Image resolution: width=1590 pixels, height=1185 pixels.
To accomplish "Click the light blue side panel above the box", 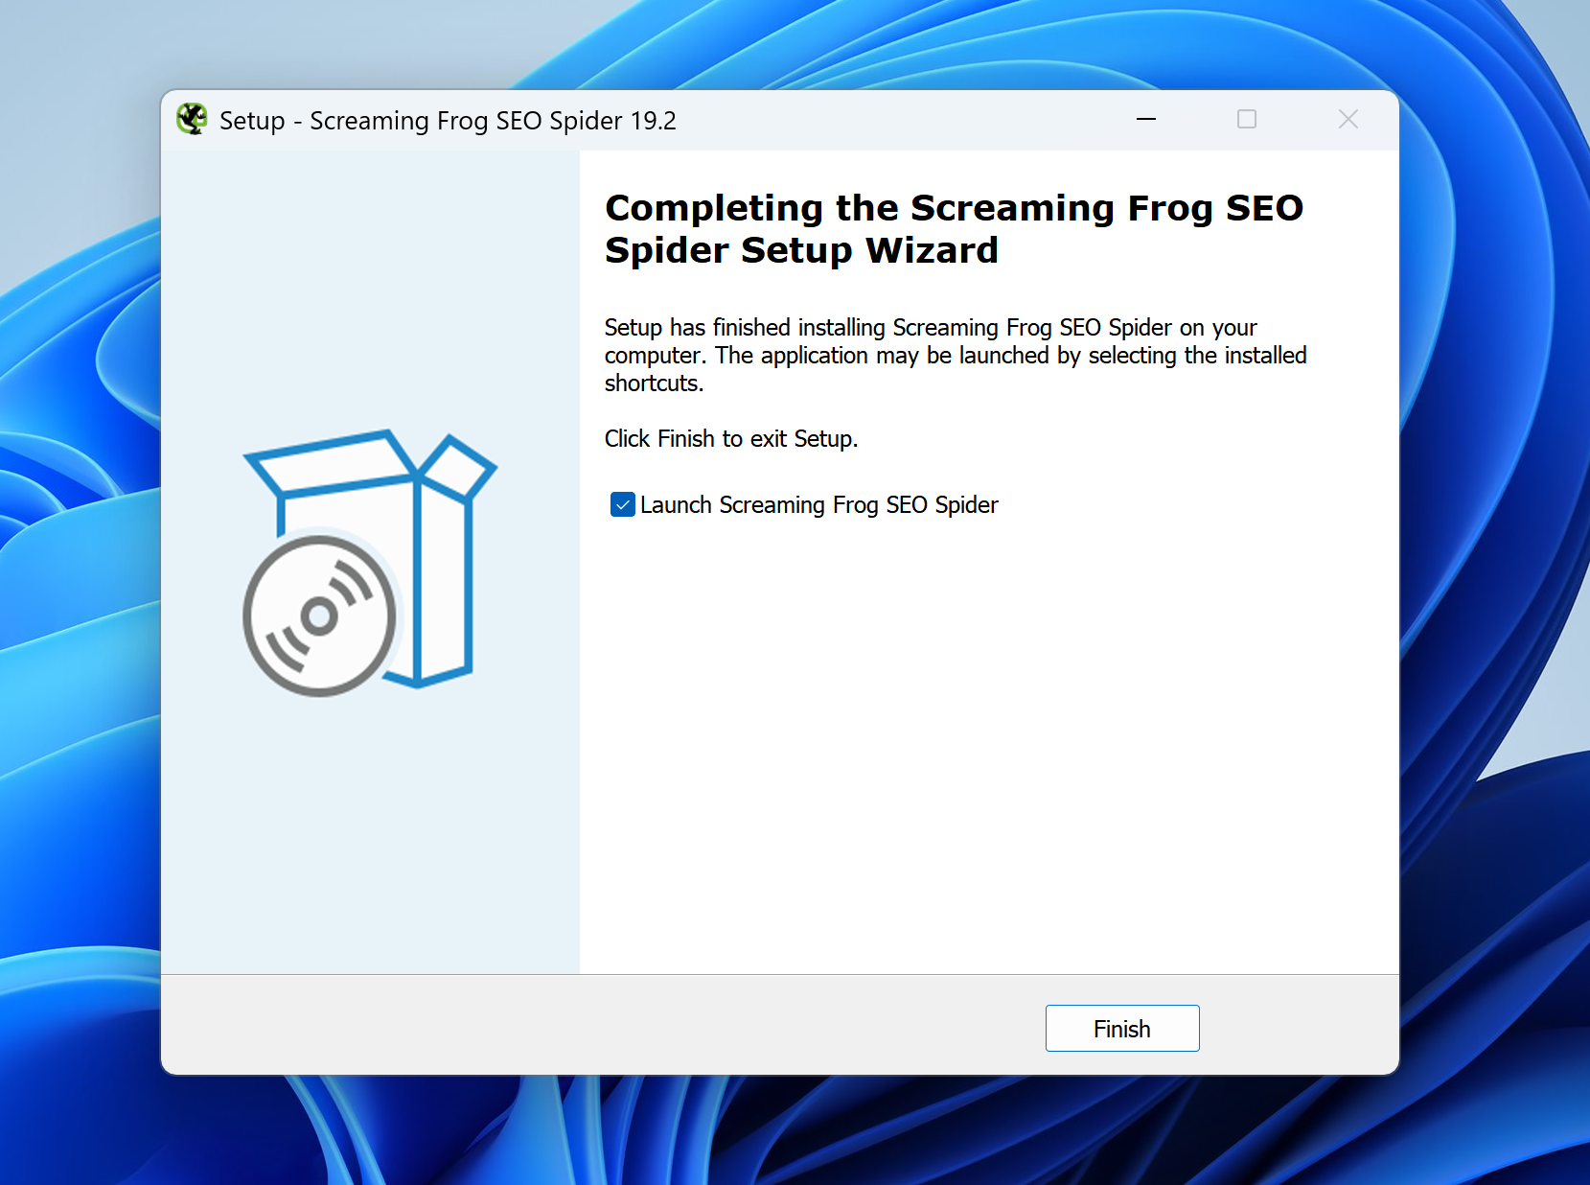I will pos(369,288).
